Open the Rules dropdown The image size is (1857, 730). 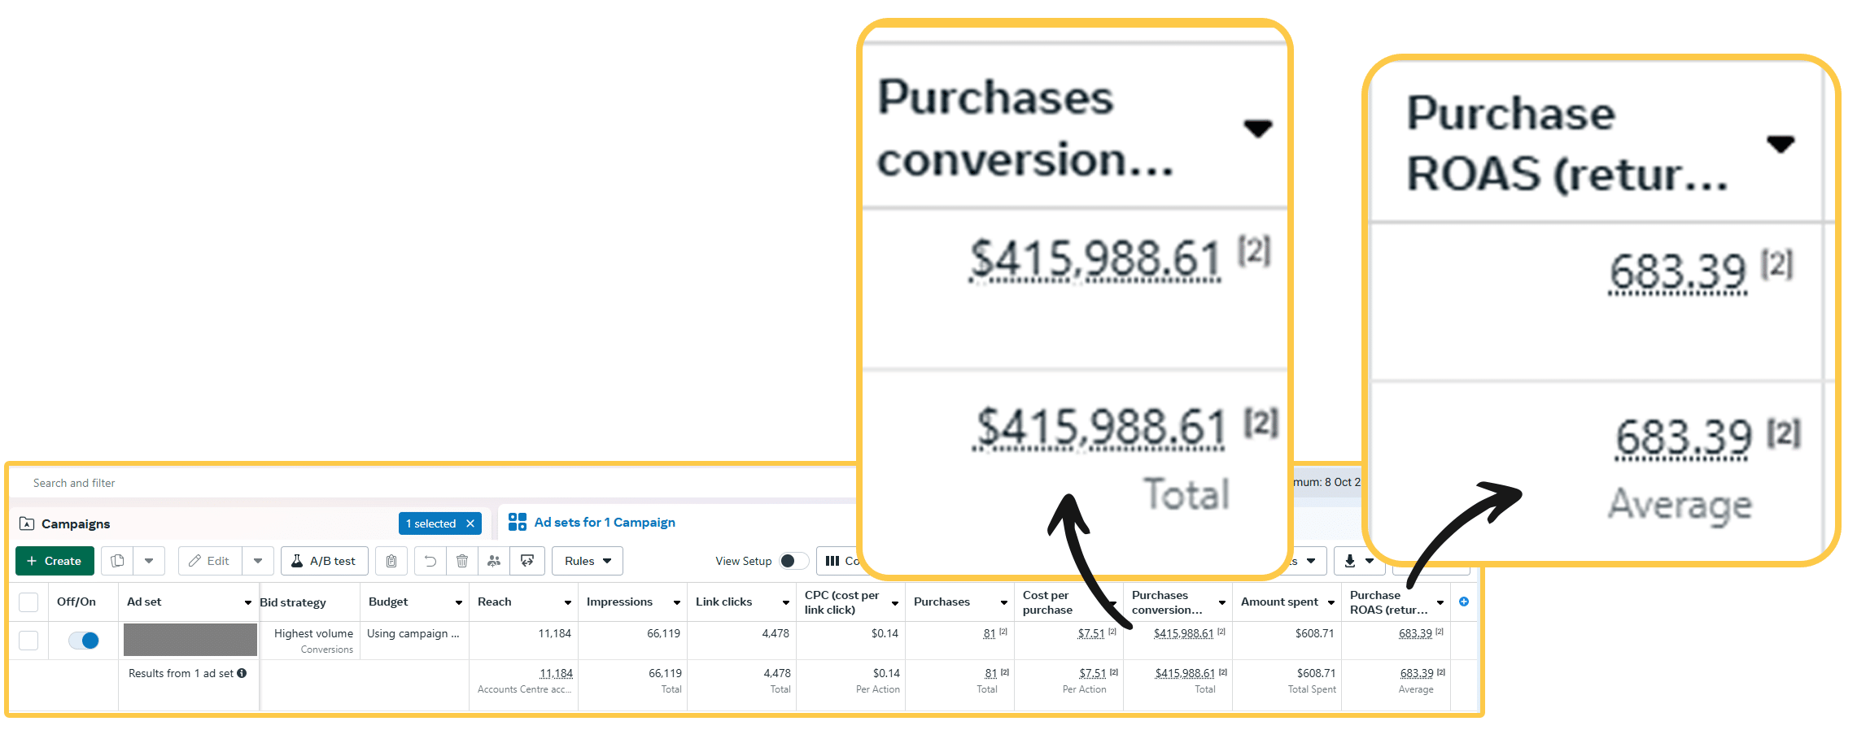pyautogui.click(x=587, y=561)
